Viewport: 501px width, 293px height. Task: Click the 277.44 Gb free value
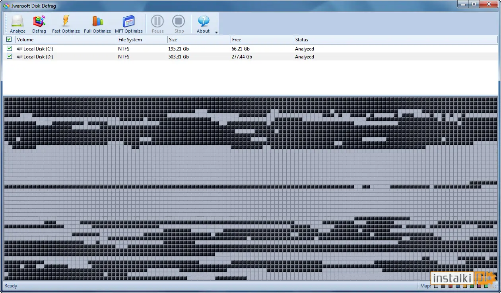(x=242, y=57)
